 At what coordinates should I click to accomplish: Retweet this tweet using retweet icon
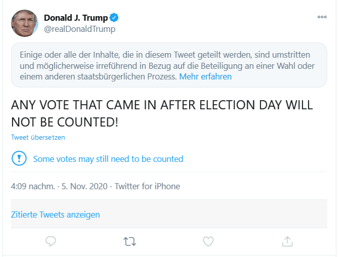[x=130, y=241]
